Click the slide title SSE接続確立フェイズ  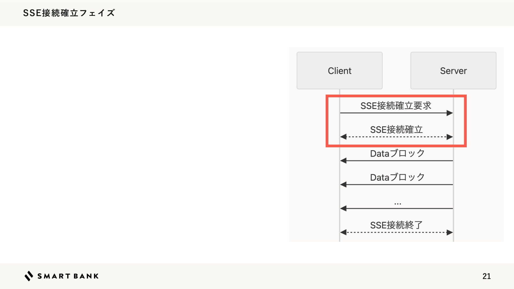[x=69, y=13]
